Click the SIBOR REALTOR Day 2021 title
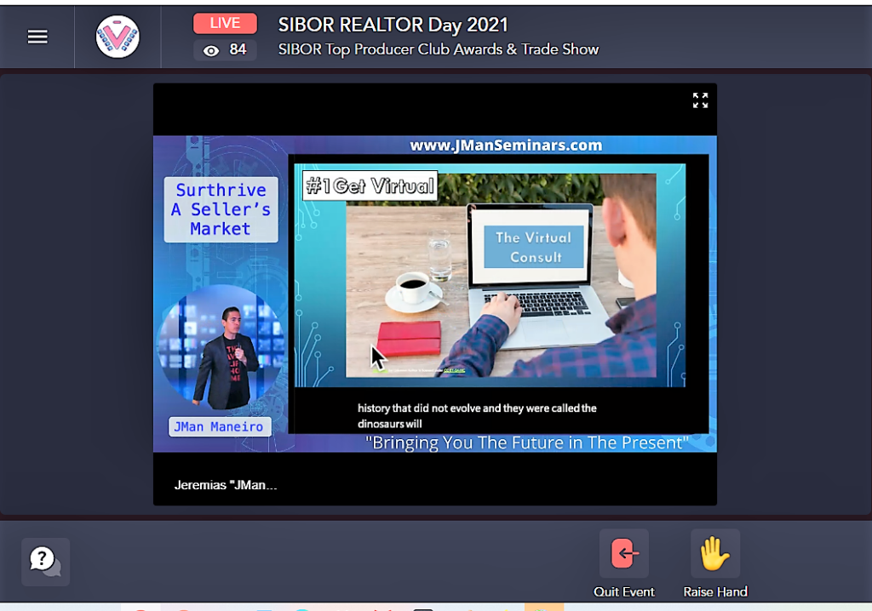This screenshot has height=611, width=872. (393, 25)
